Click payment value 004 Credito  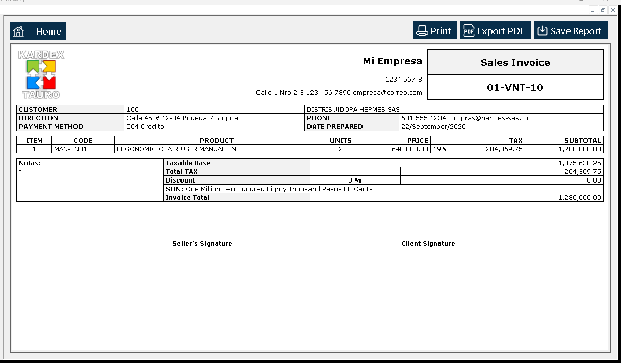(145, 126)
